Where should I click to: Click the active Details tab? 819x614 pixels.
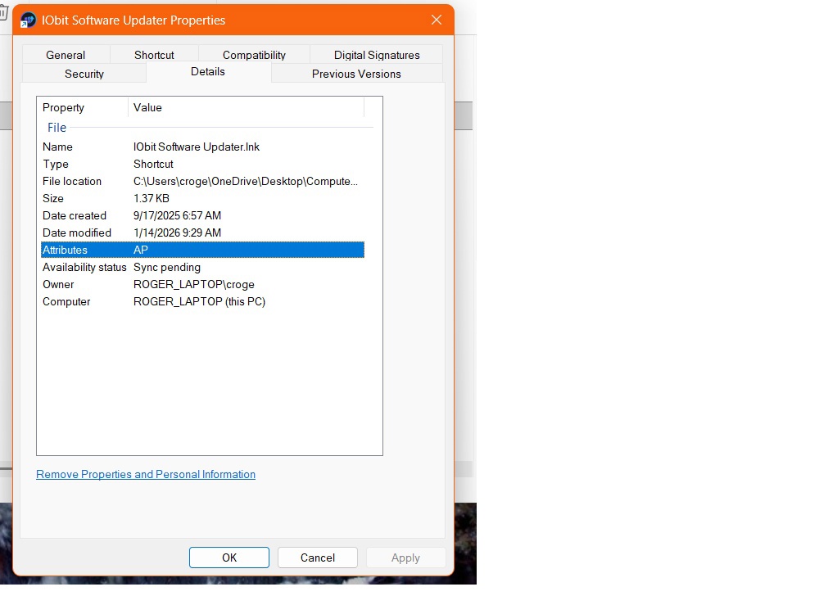[x=207, y=71]
